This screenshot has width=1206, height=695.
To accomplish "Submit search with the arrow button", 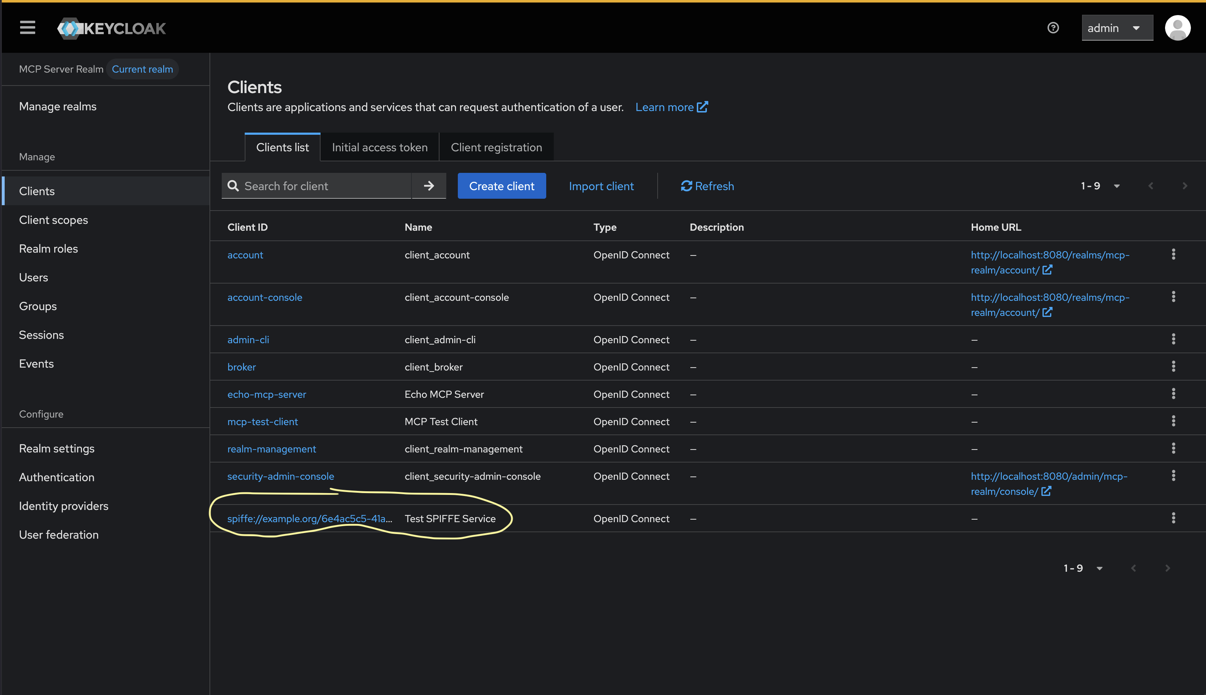I will click(x=429, y=186).
